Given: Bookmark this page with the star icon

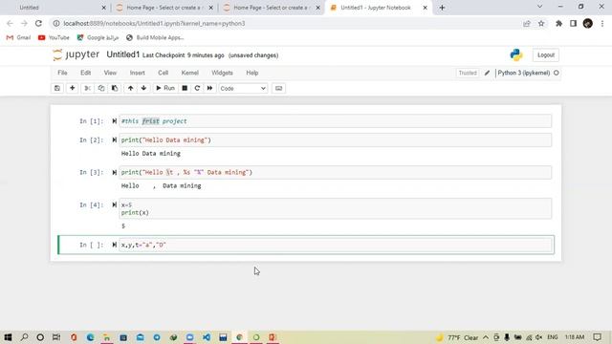Looking at the screenshot, I should (x=541, y=23).
